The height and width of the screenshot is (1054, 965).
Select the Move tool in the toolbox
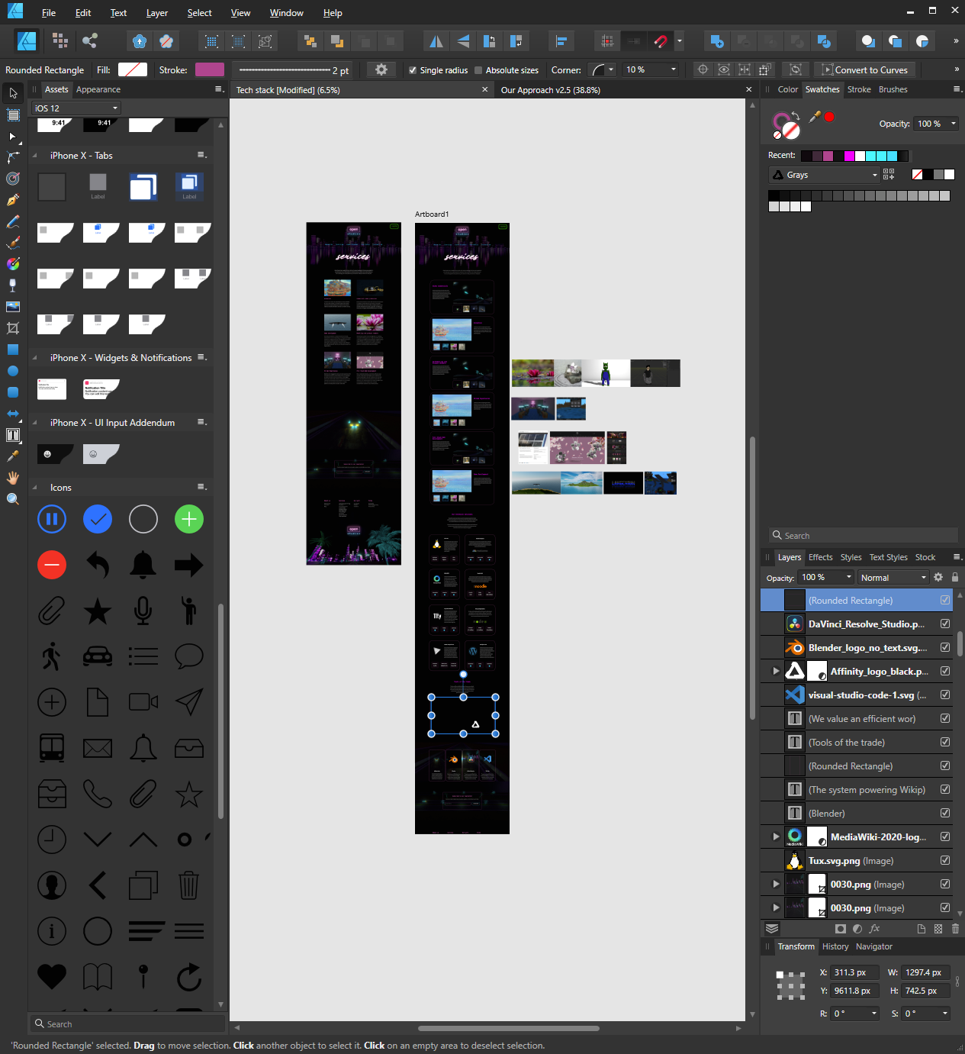pos(13,93)
